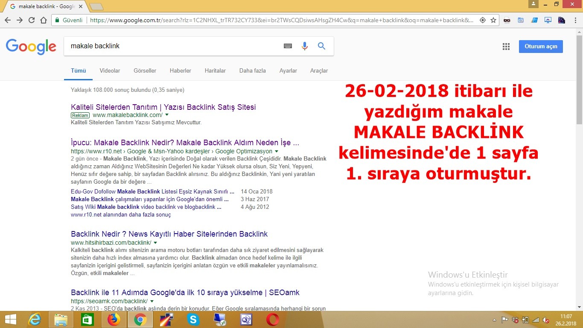The height and width of the screenshot is (328, 583).
Task: Expand arrow beside the r10.net result URL
Action: tap(277, 152)
